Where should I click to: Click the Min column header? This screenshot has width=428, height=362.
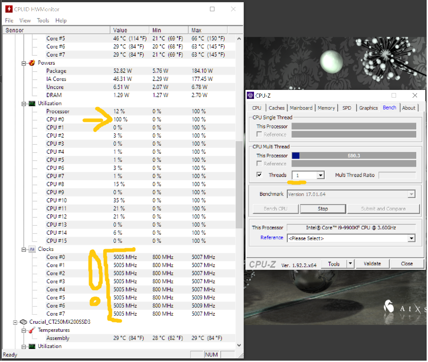(x=169, y=30)
